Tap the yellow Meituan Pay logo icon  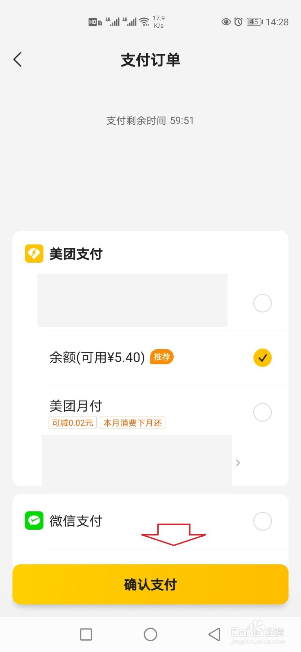click(34, 253)
